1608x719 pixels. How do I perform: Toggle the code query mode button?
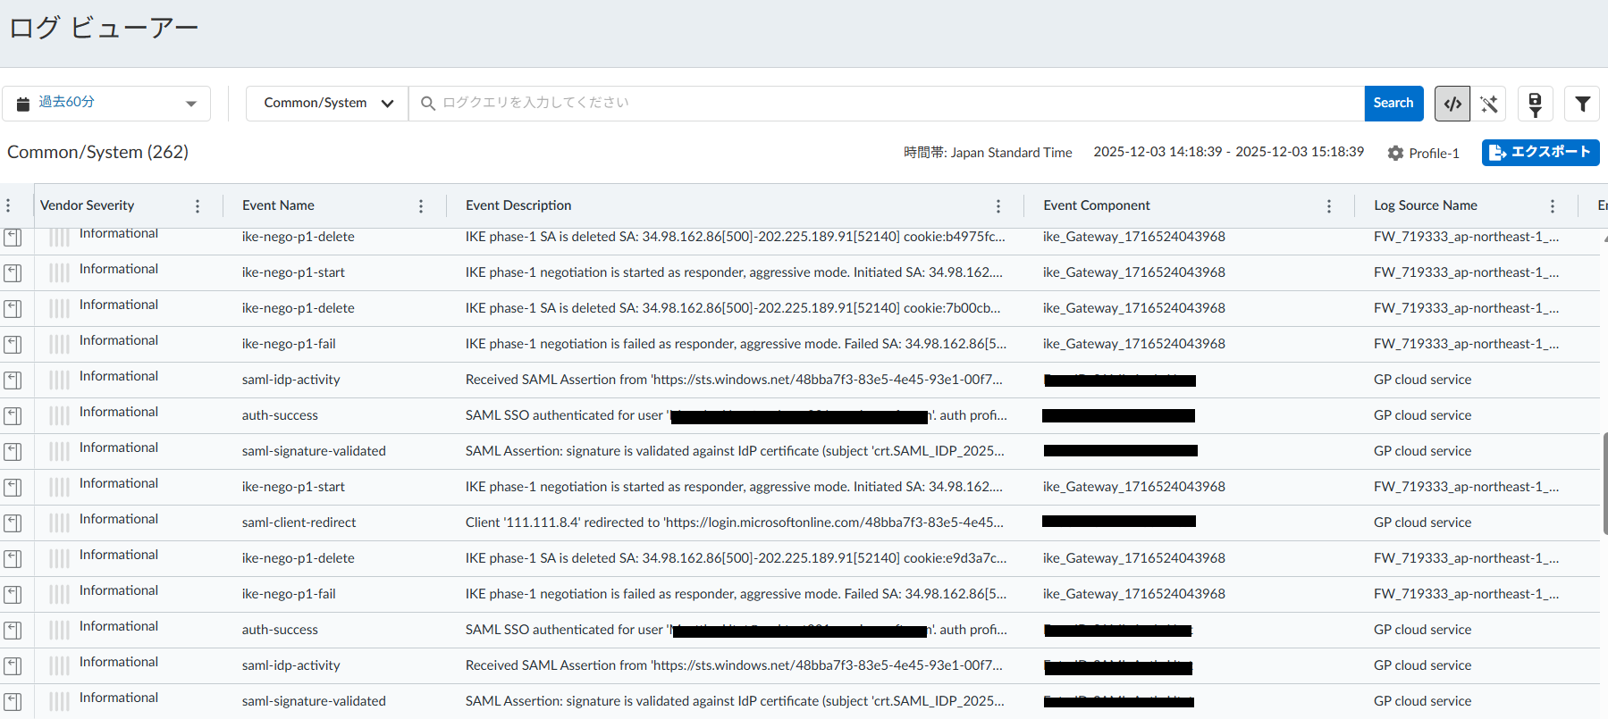[x=1452, y=104]
